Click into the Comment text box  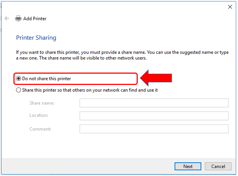[x=154, y=129]
